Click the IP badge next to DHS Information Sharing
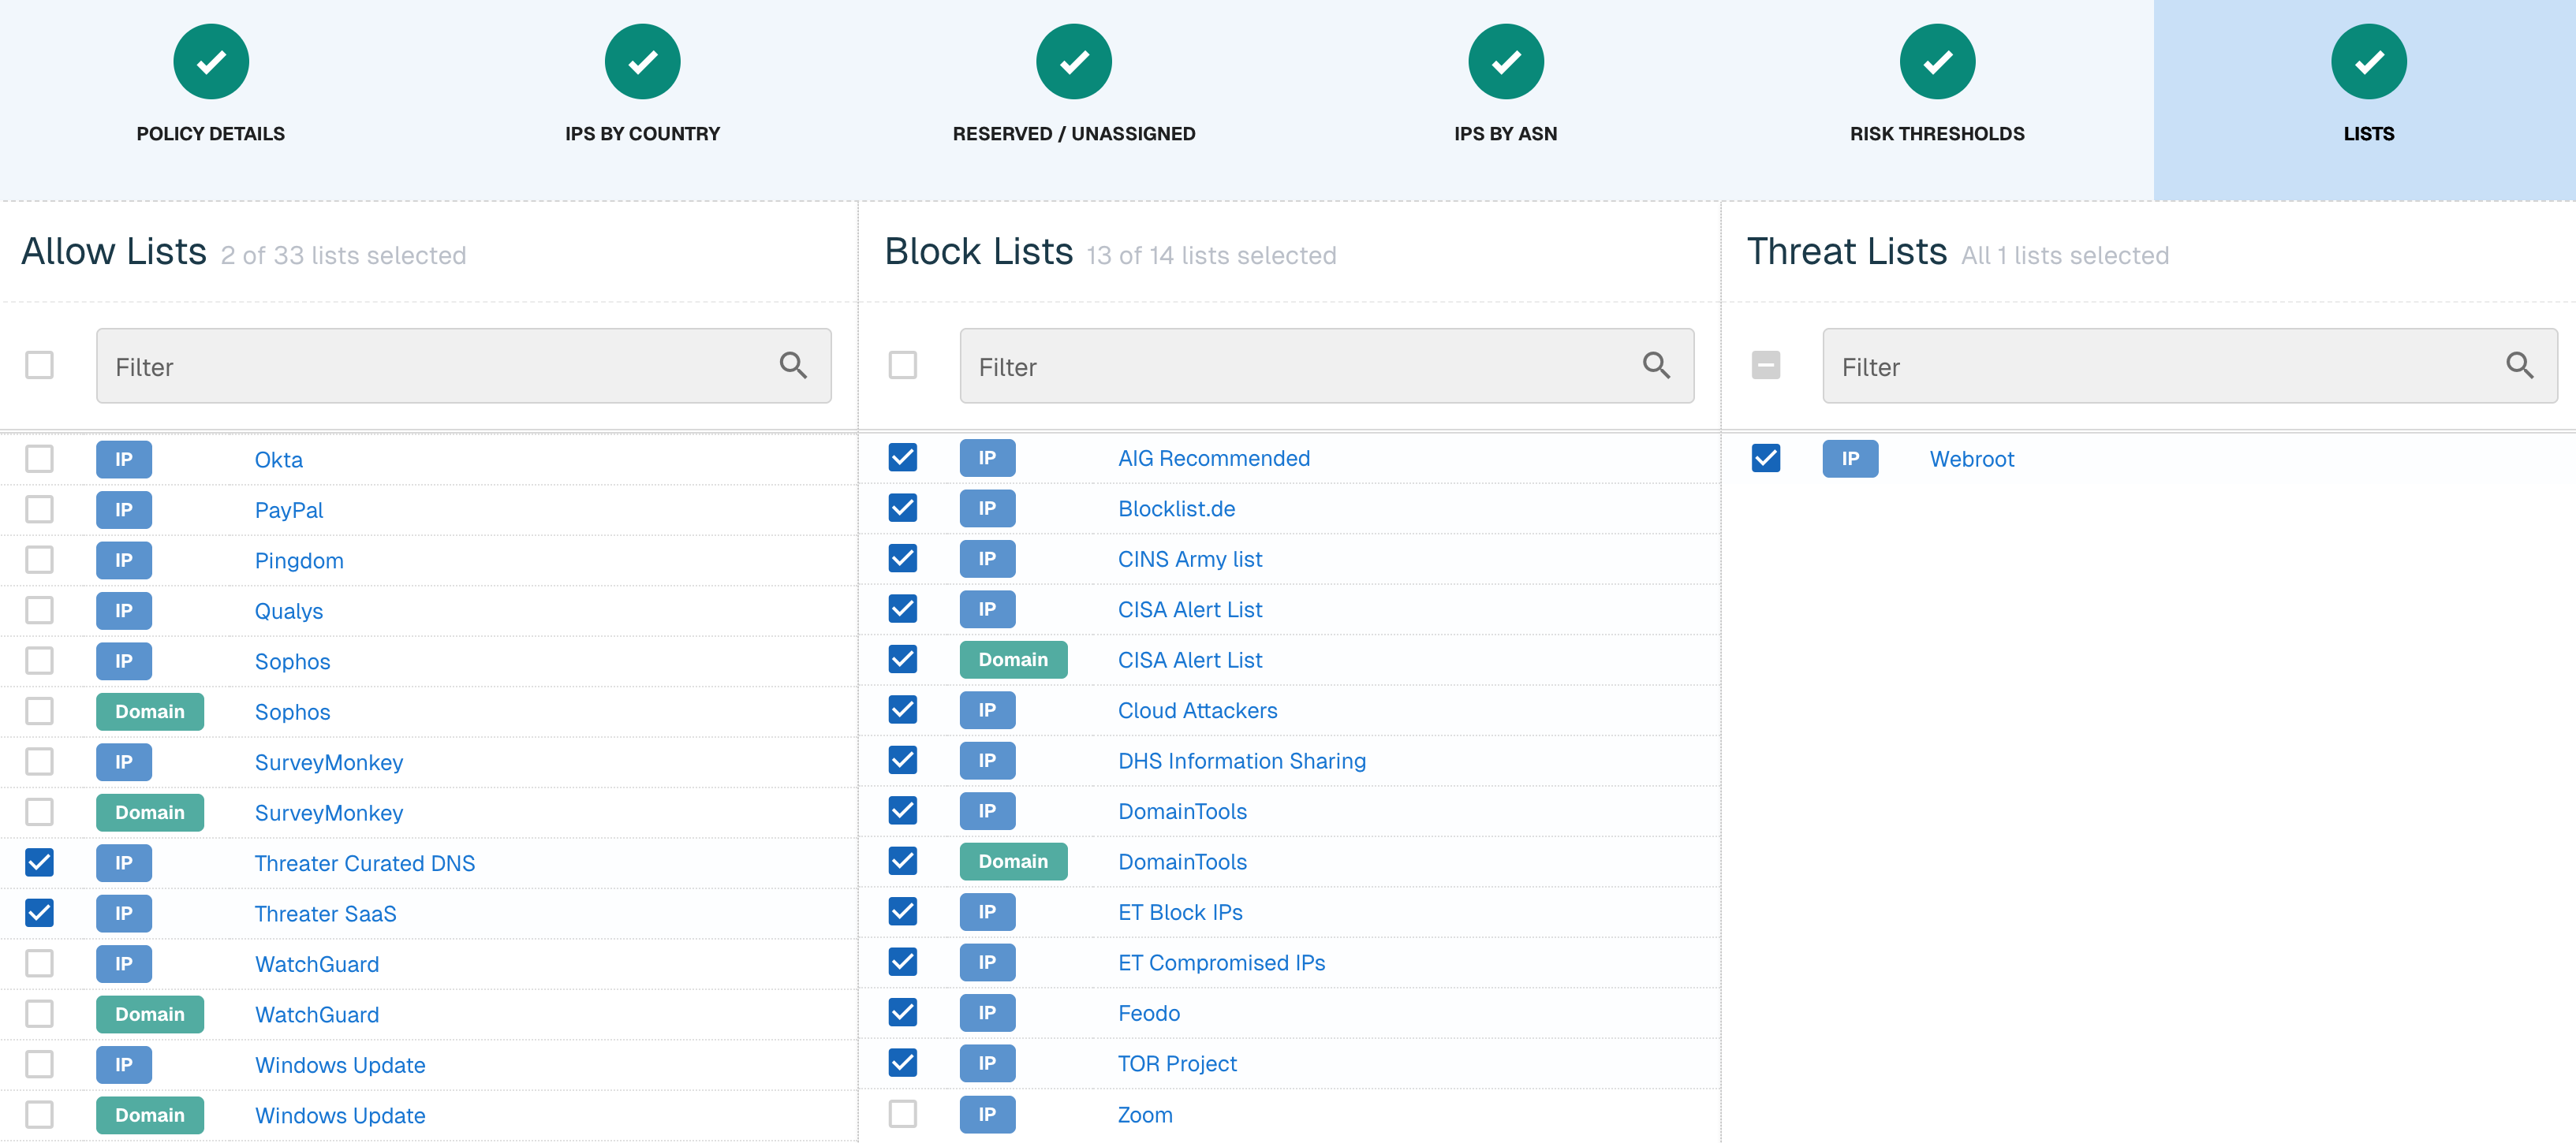The image size is (2576, 1143). pyautogui.click(x=987, y=761)
